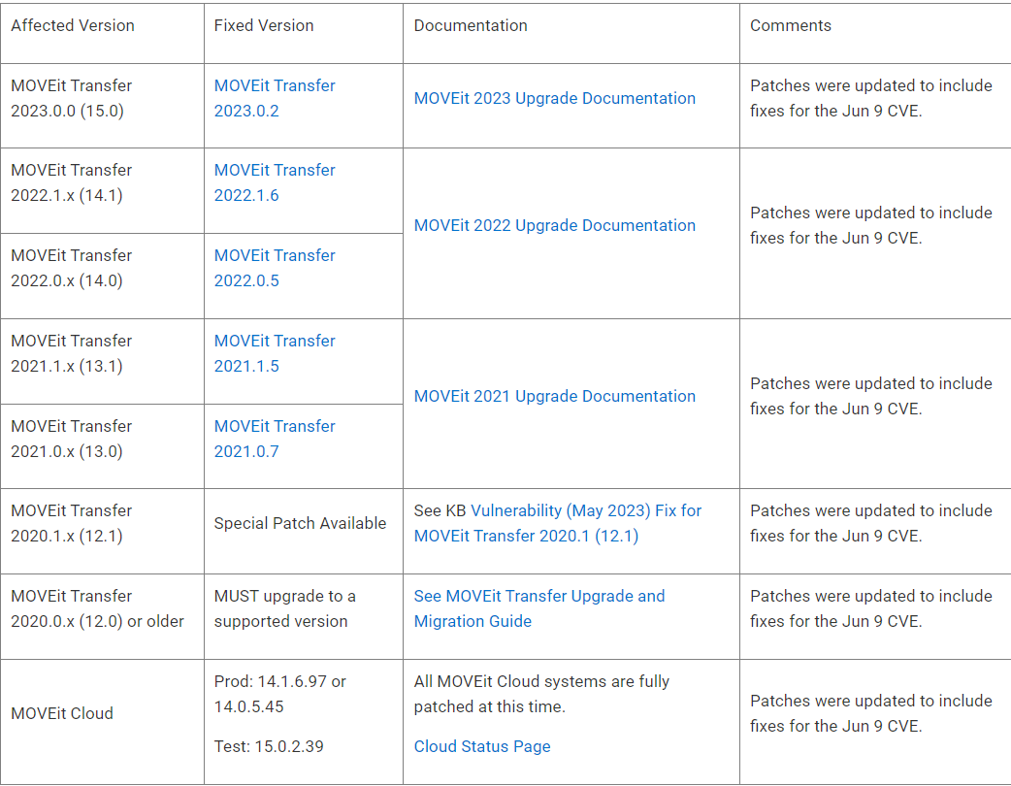Open MOVEit Transfer Upgrade and Migration Guide
The image size is (1011, 786).
click(x=539, y=597)
